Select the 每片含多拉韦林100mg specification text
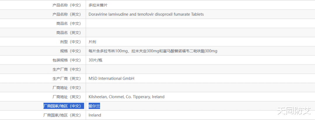 click(153, 51)
